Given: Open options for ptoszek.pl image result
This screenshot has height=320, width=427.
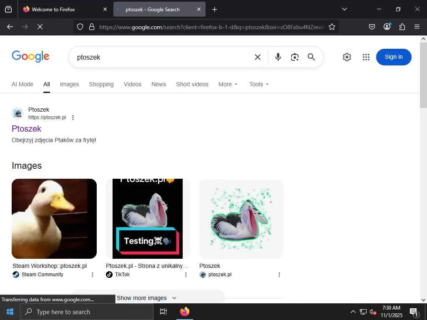Looking at the screenshot, I should [x=279, y=275].
